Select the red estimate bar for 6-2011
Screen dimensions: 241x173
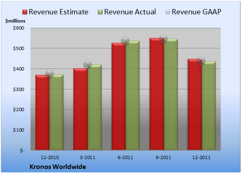point(118,96)
